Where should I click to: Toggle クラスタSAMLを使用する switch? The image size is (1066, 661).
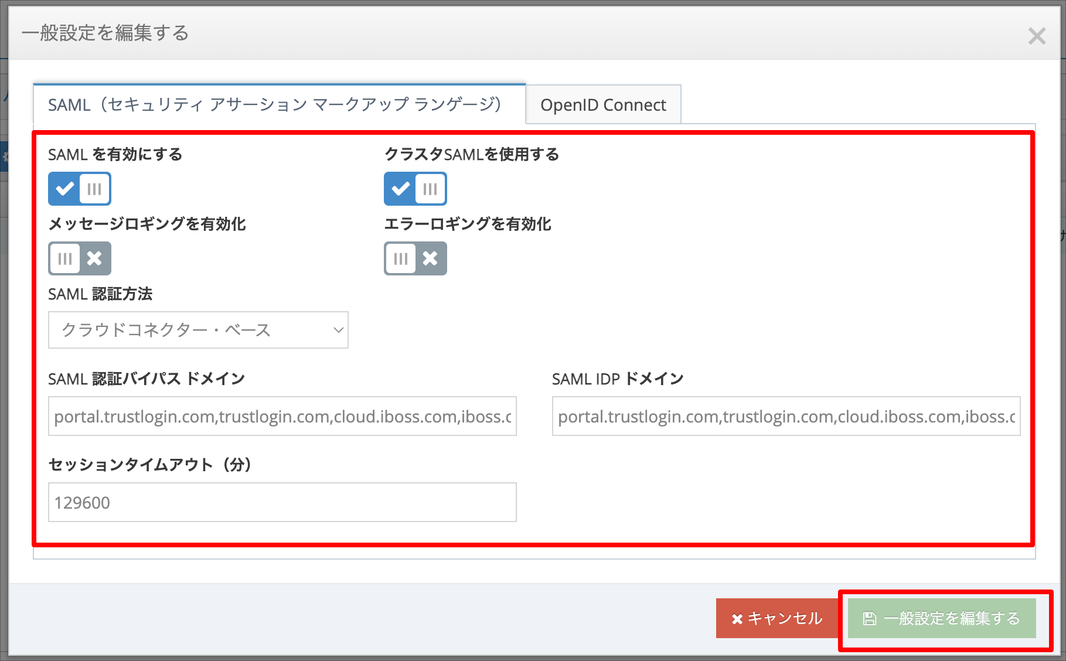click(415, 189)
